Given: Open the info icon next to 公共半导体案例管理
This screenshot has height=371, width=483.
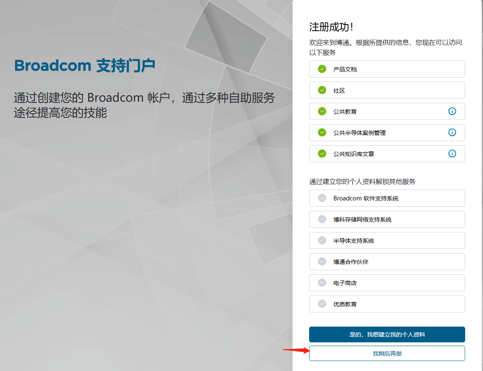Looking at the screenshot, I should pos(452,132).
